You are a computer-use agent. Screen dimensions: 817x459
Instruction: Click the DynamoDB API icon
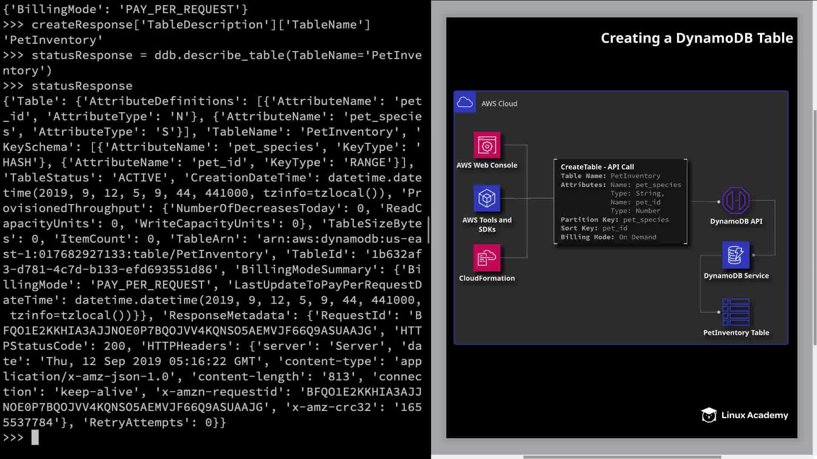[736, 201]
